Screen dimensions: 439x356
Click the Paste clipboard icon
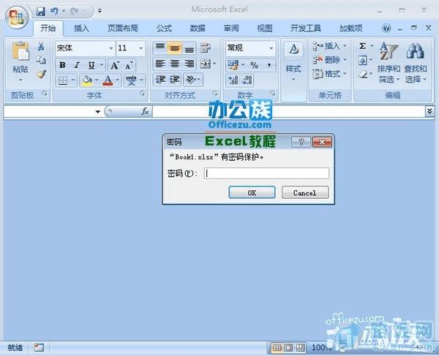[x=20, y=51]
